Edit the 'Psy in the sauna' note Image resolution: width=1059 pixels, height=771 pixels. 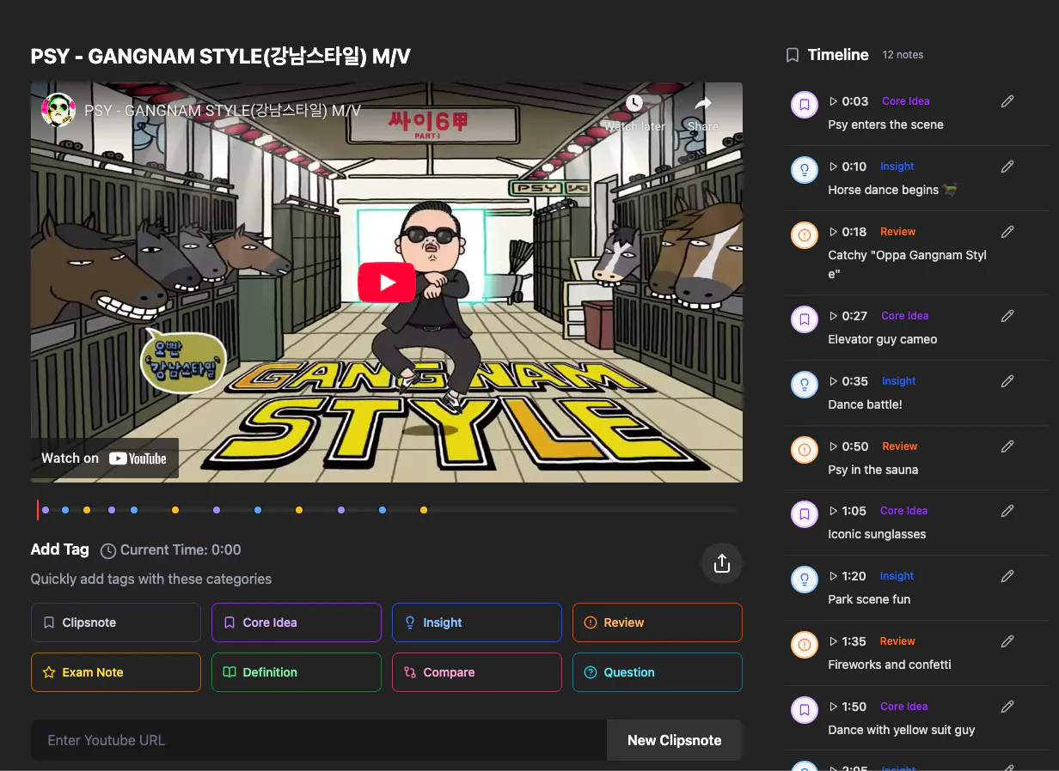1007,446
